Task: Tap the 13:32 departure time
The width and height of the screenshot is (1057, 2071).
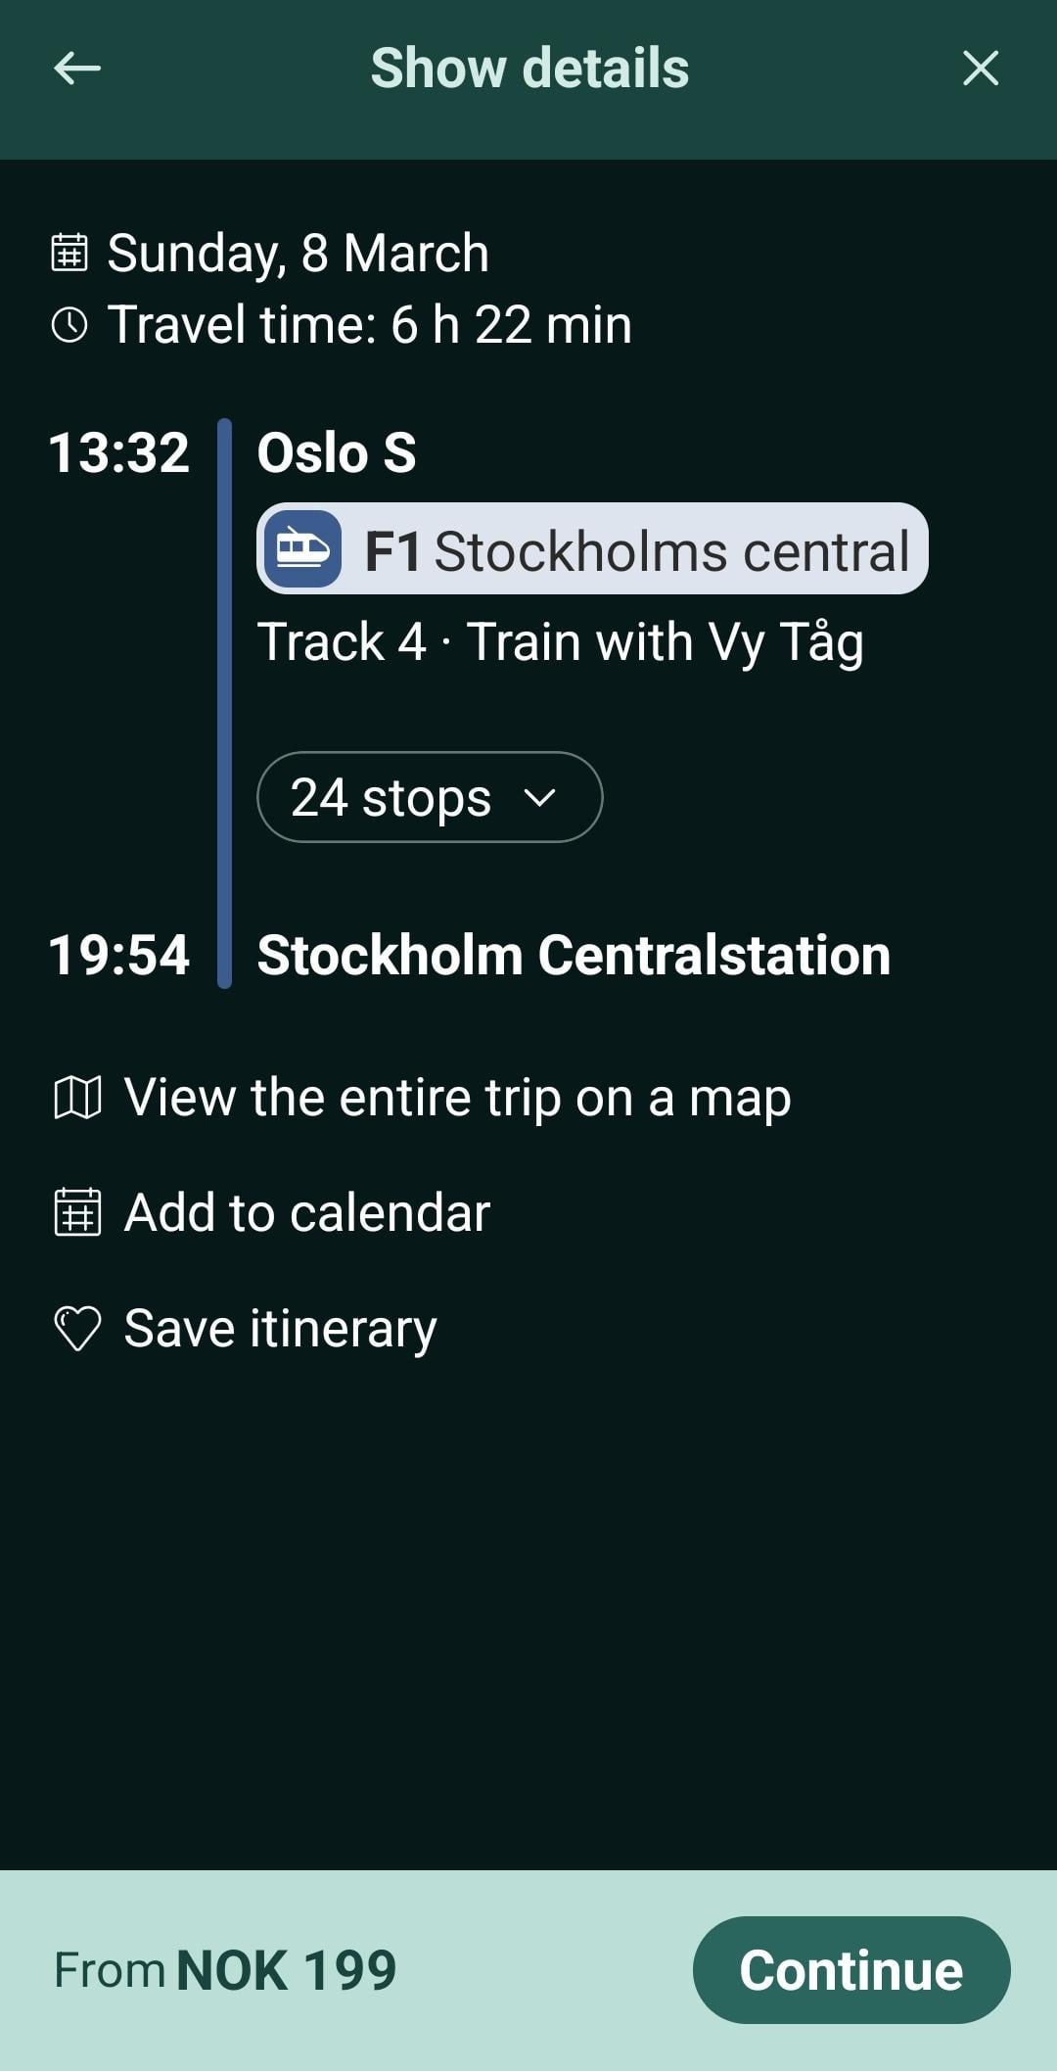Action: [x=118, y=452]
